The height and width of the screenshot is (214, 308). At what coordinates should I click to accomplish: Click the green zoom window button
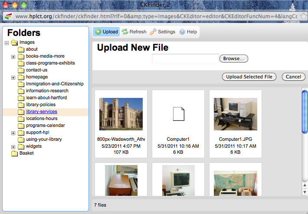[x=24, y=5]
